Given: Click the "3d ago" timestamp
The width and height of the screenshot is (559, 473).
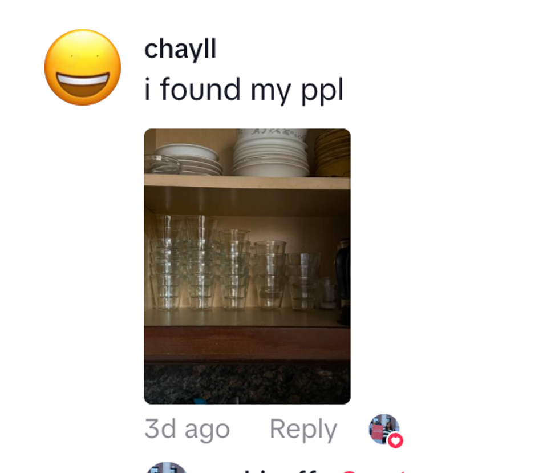Looking at the screenshot, I should 187,428.
